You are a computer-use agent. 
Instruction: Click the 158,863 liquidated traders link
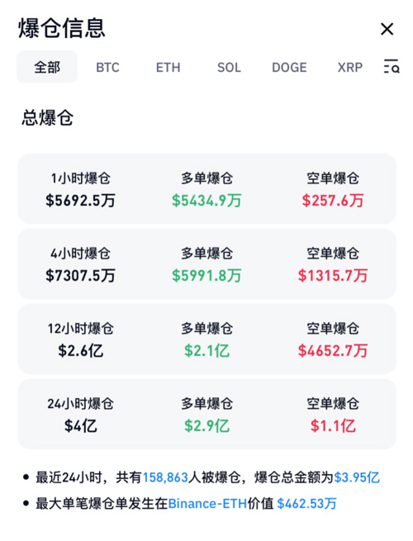165,477
